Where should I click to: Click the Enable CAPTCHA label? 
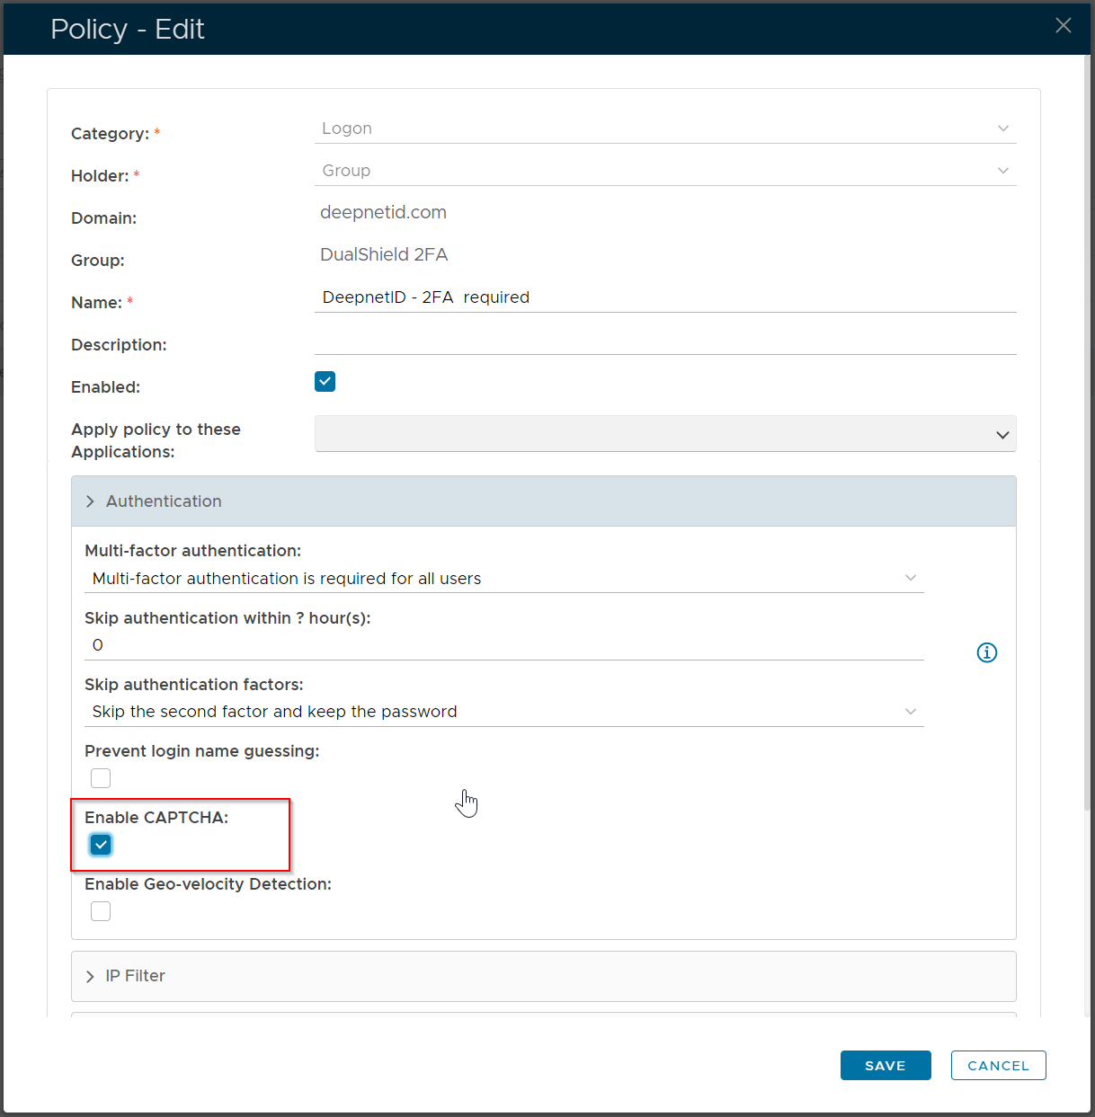coord(157,817)
